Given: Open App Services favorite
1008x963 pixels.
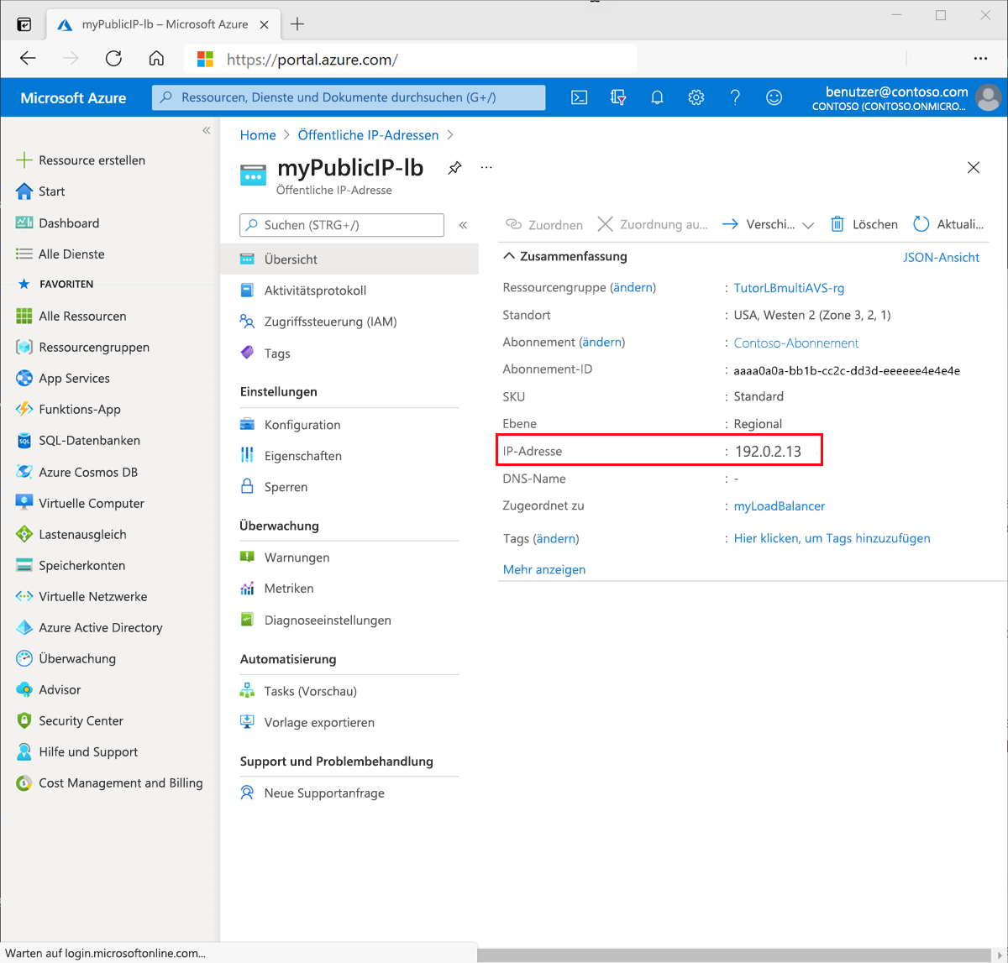Looking at the screenshot, I should point(63,378).
